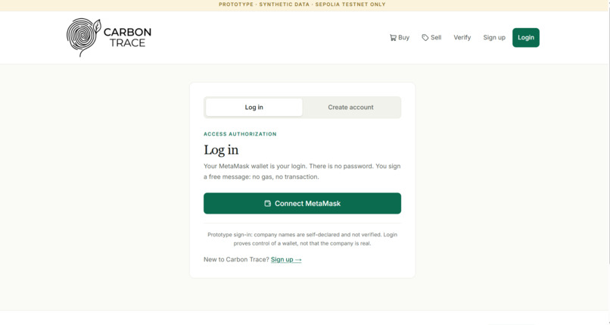
Task: Click the shopping cart icon beside Buy
Action: pos(393,37)
